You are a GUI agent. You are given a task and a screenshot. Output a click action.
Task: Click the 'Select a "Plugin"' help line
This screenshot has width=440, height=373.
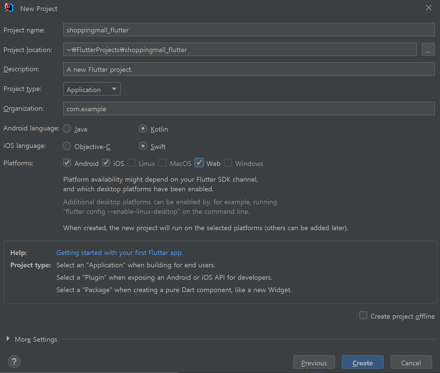[164, 277]
